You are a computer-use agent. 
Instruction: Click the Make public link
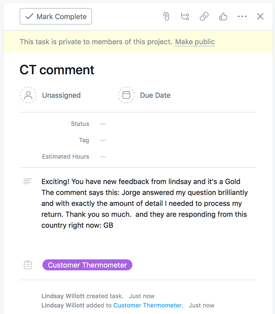click(195, 42)
